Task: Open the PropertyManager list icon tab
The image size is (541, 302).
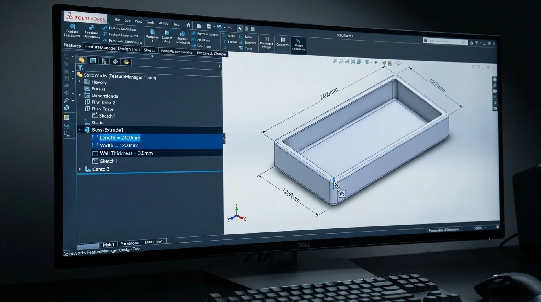Action: click(93, 61)
